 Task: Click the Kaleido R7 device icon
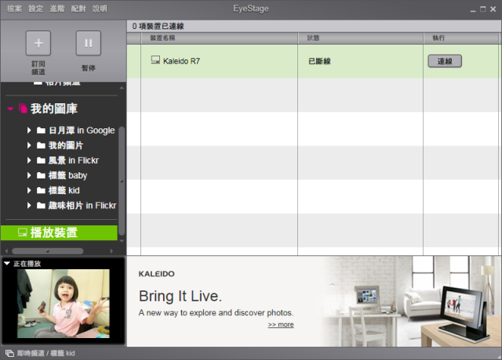155,60
